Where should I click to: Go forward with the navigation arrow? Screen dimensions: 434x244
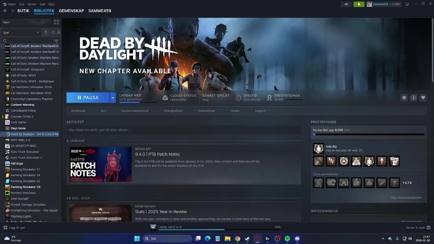tap(12, 11)
